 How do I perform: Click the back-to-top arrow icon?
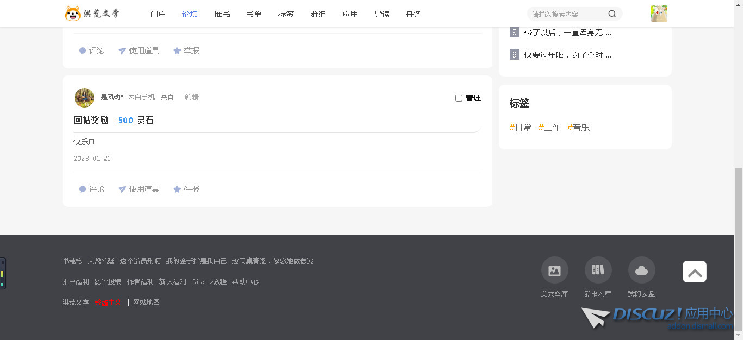[x=694, y=271]
